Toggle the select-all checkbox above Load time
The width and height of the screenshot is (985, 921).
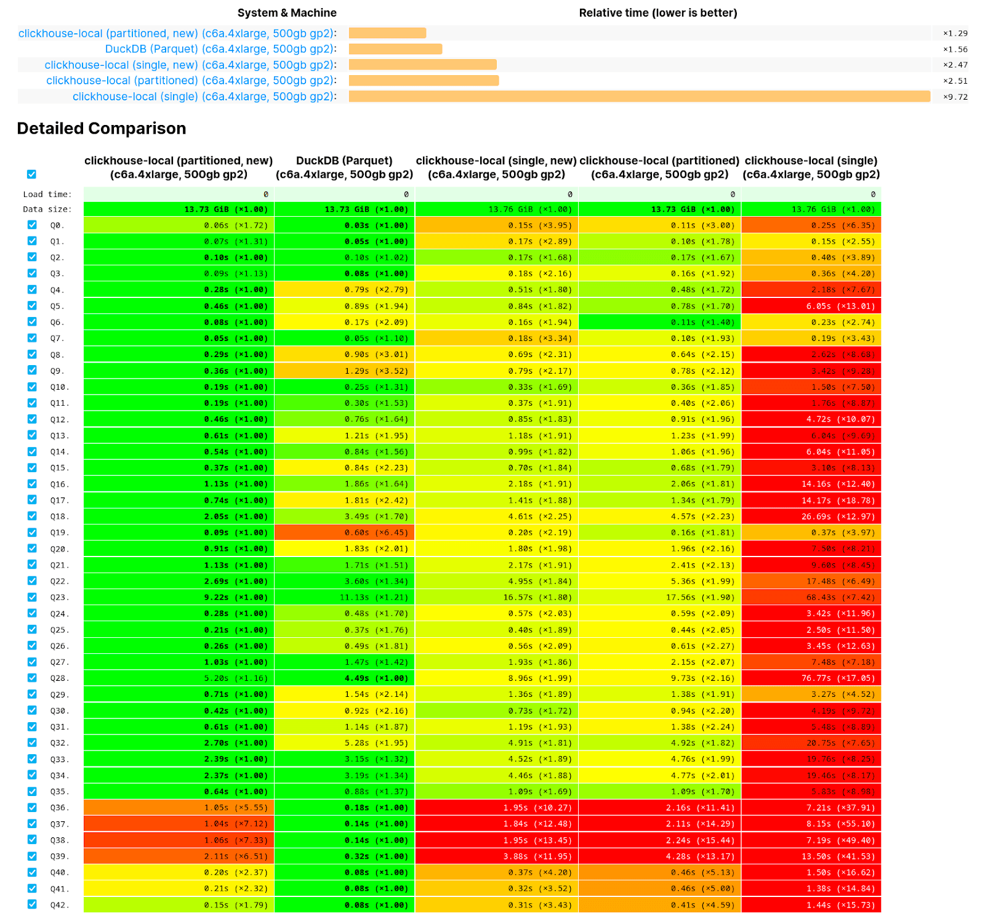(32, 174)
